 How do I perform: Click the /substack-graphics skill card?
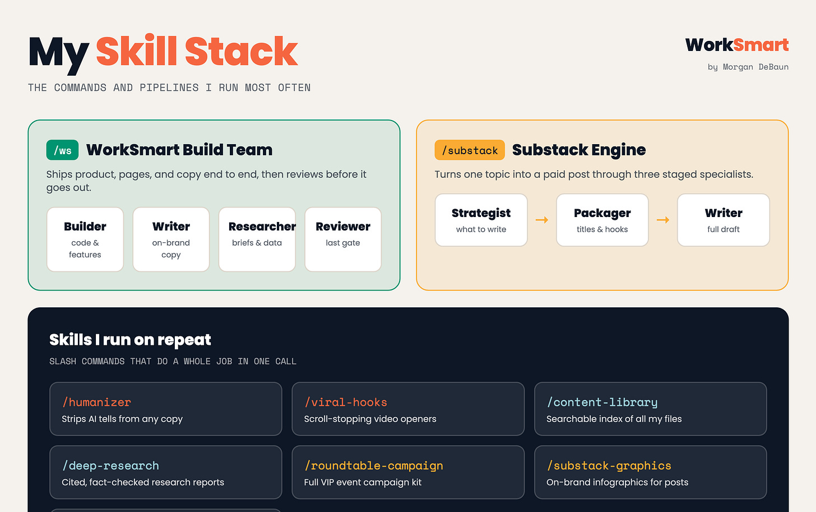pos(651,472)
